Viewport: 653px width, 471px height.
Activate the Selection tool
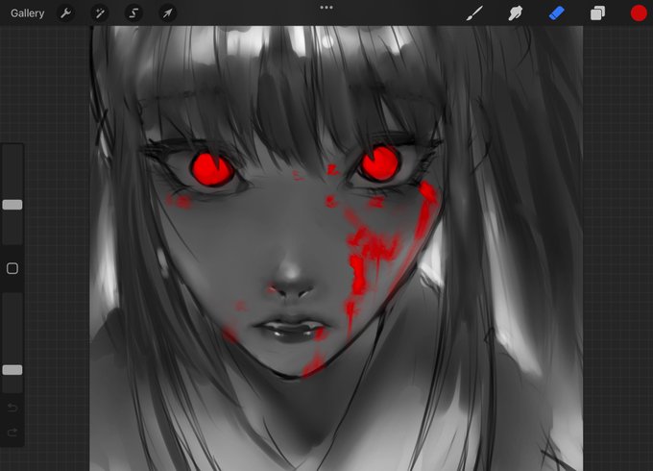133,13
